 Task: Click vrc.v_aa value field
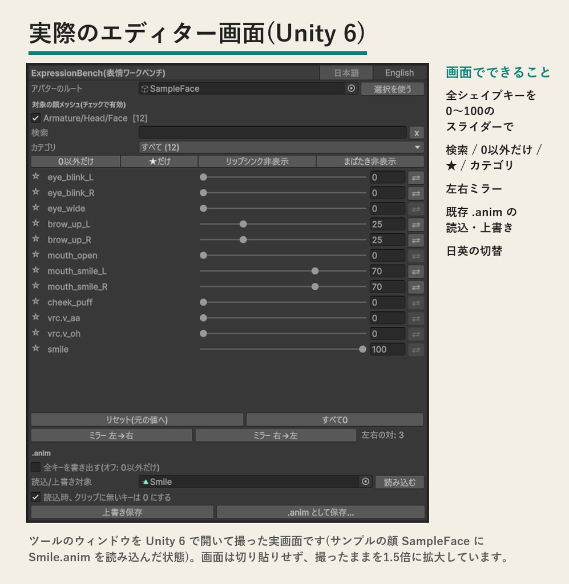coord(387,318)
